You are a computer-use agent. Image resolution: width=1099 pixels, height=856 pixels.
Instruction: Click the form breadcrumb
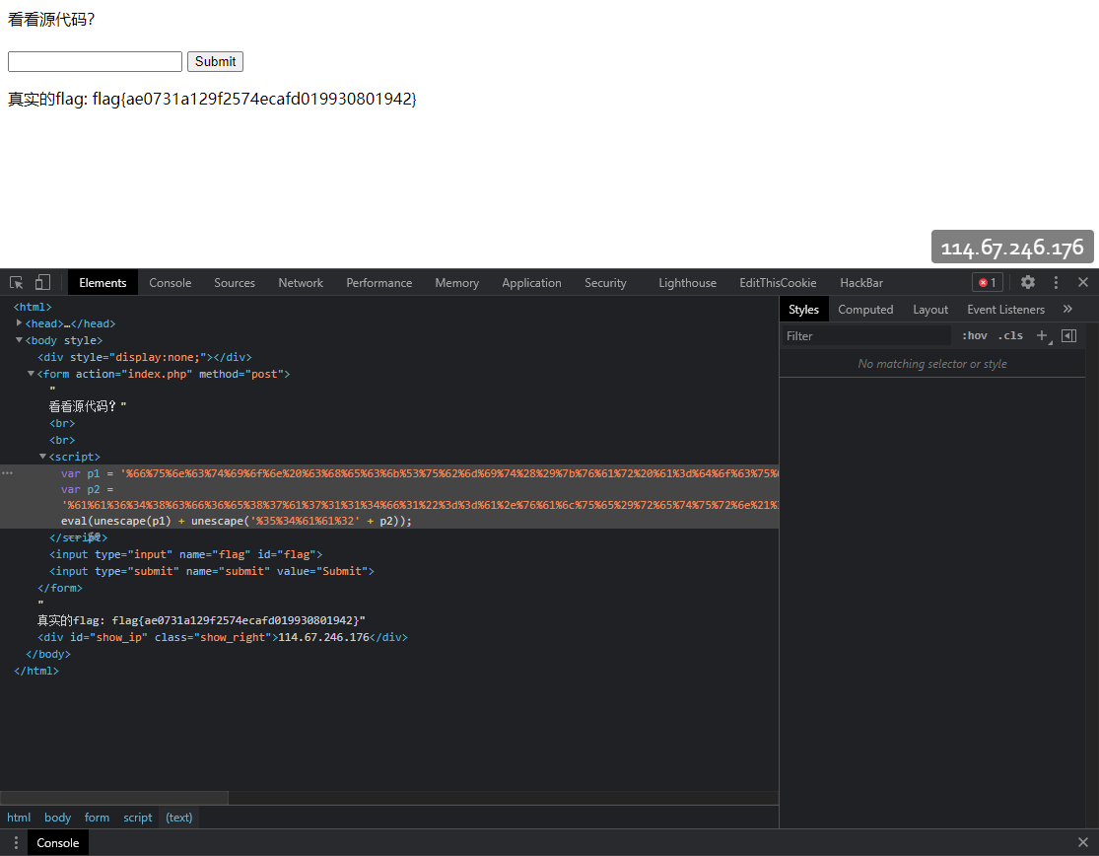point(97,818)
